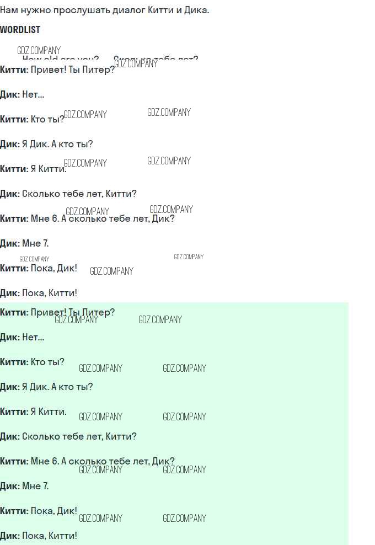Select 'Китти: Я Китти.' in white section
Image resolution: width=375 pixels, height=545 pixels.
pos(34,169)
